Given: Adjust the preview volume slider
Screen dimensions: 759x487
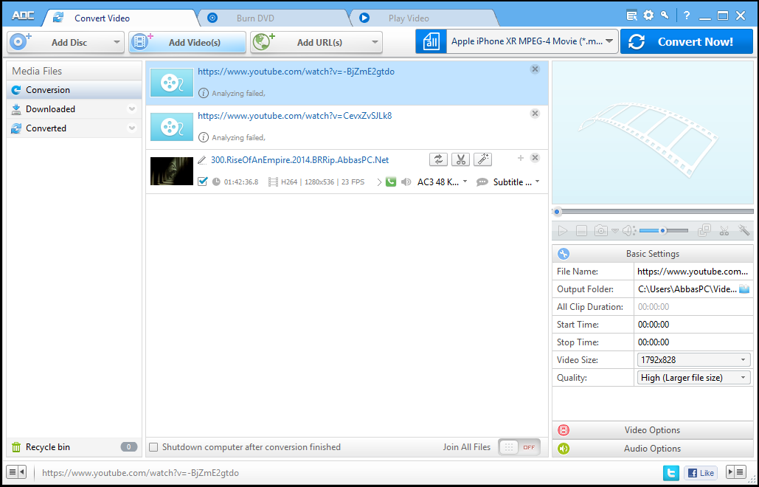Looking at the screenshot, I should point(664,231).
